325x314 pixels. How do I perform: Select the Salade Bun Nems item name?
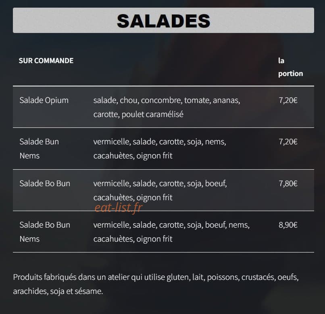pos(39,149)
